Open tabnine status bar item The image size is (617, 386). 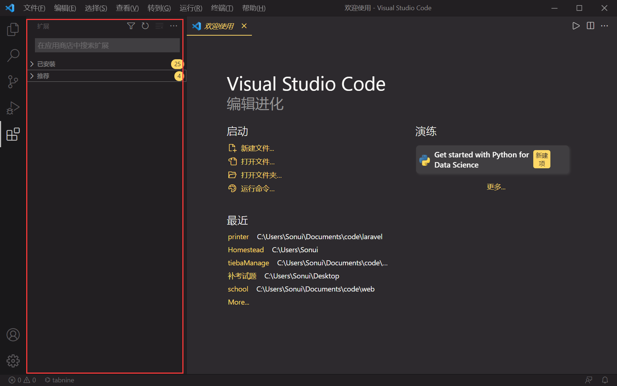(x=59, y=380)
